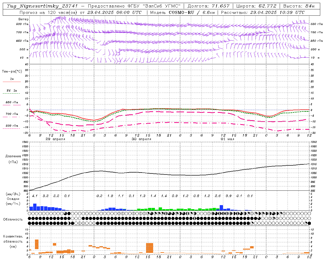
Task: Click the precipitation value 1.3
Action: point(142,196)
